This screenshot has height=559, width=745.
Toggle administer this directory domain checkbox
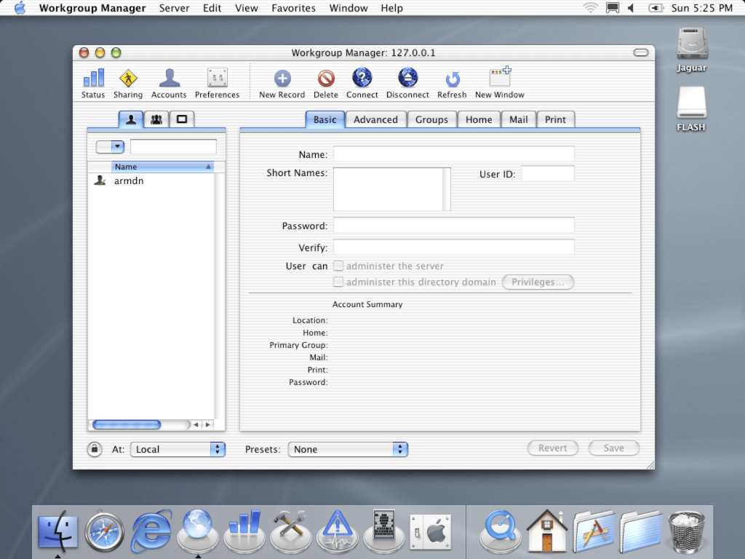[x=338, y=282]
